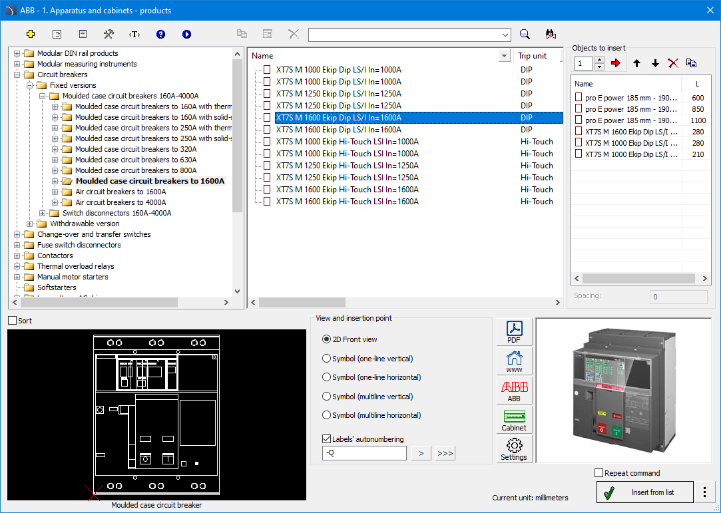Click the magnifying glass search icon
721x513 pixels.
click(x=525, y=34)
